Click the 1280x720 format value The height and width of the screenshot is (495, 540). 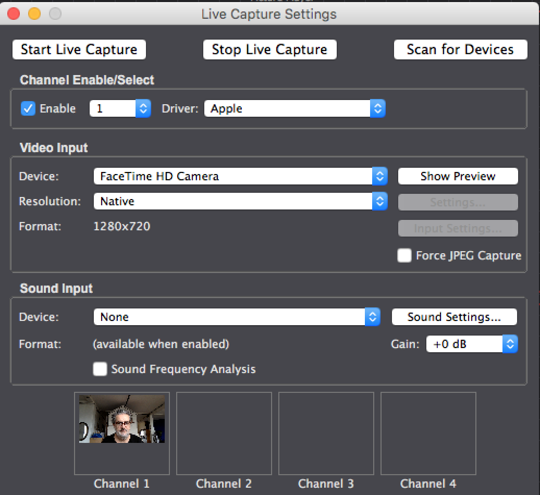(x=122, y=226)
